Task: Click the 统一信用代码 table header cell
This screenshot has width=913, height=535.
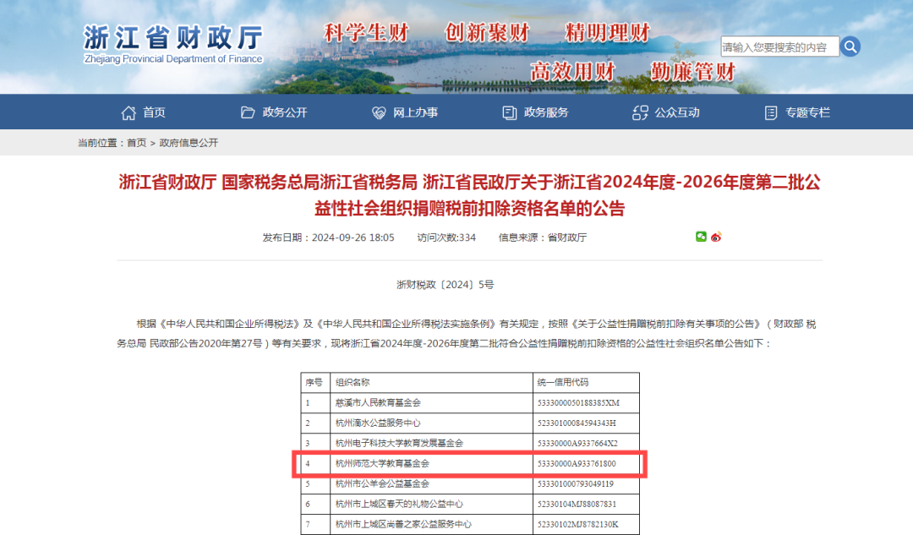Action: pyautogui.click(x=587, y=383)
